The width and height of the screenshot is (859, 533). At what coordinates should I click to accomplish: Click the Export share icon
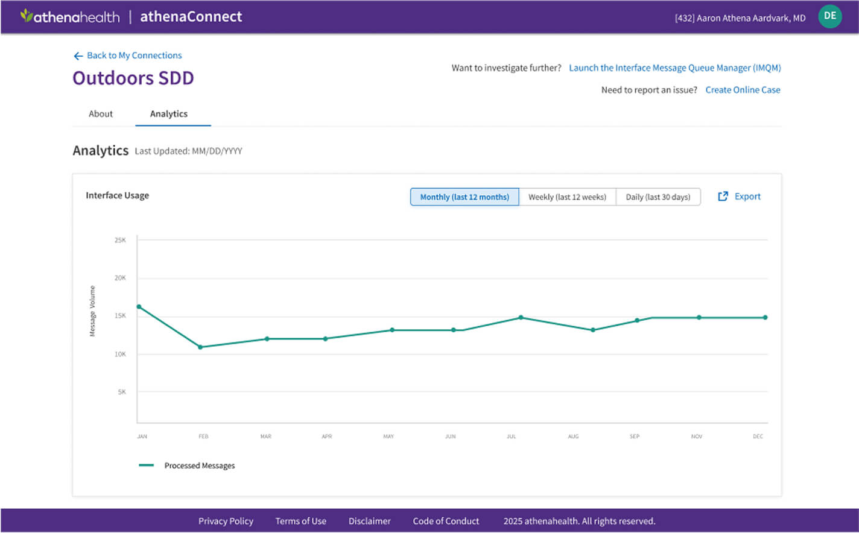click(723, 197)
